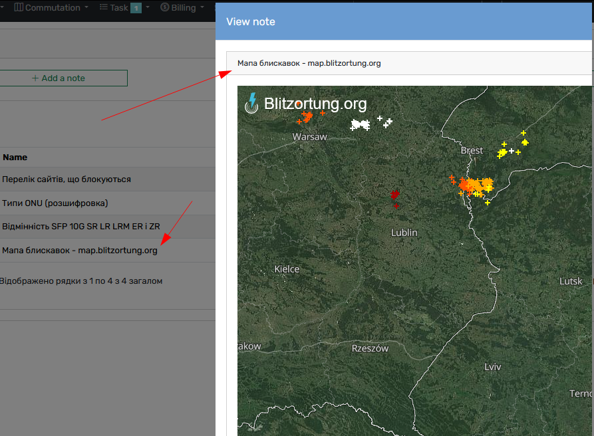The image size is (594, 436).
Task: Click the Billing dollar coin icon
Action: [x=165, y=7]
